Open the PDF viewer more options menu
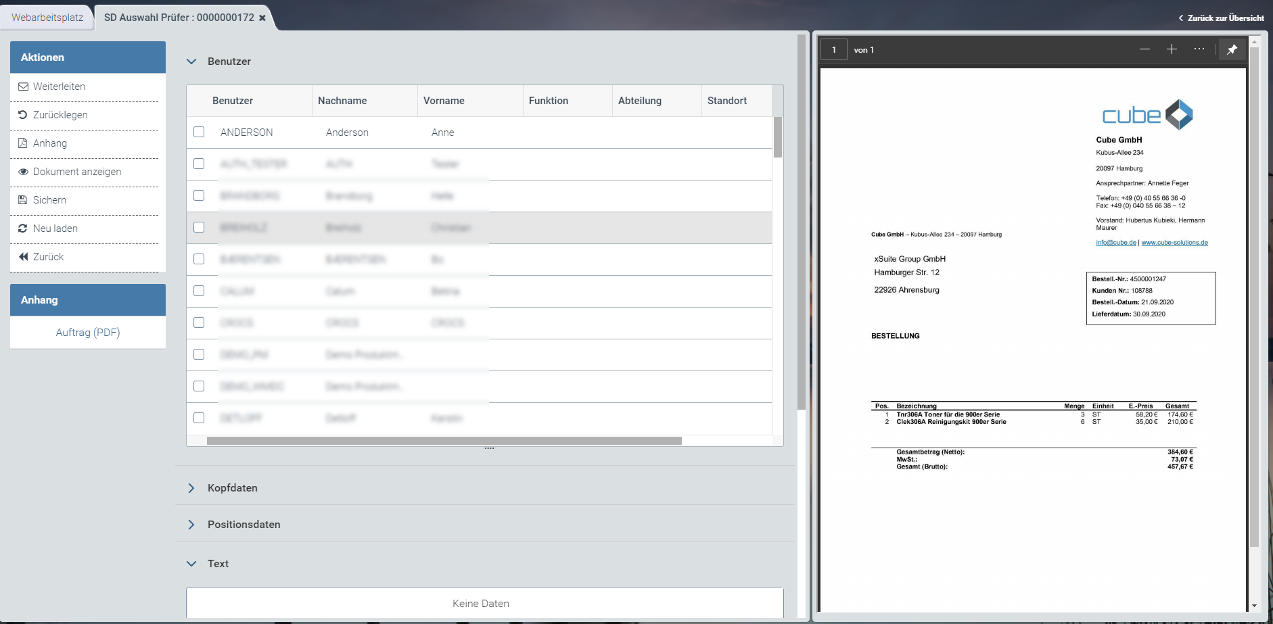 (x=1199, y=49)
